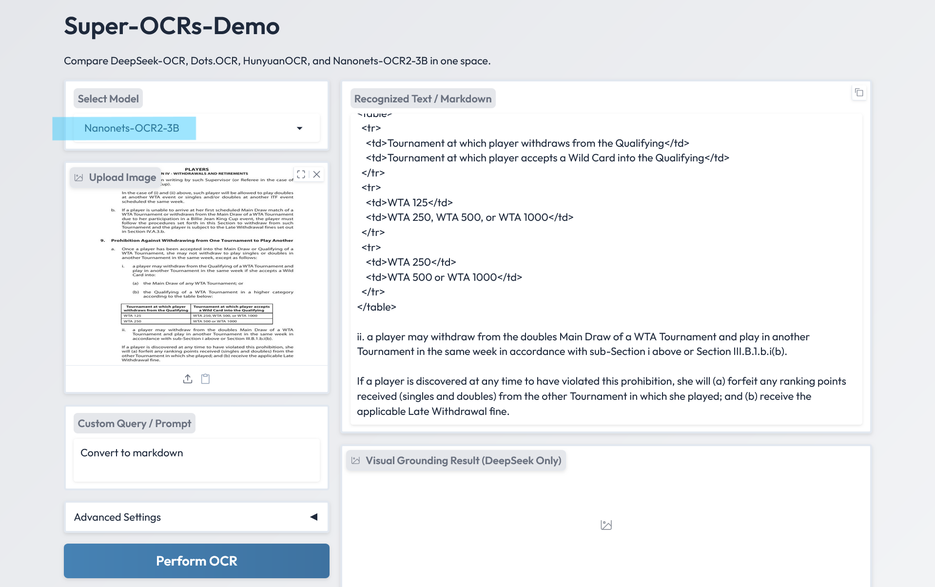Click the Upload Image label icon
The width and height of the screenshot is (935, 587).
[x=79, y=177]
